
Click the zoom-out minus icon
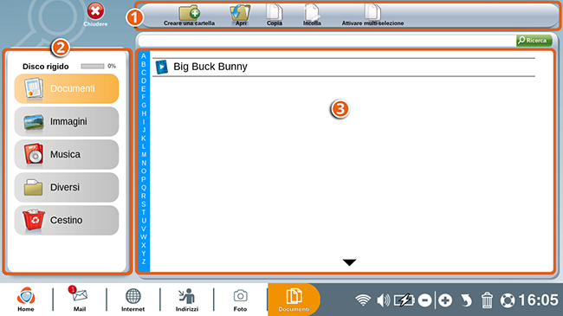(424, 300)
